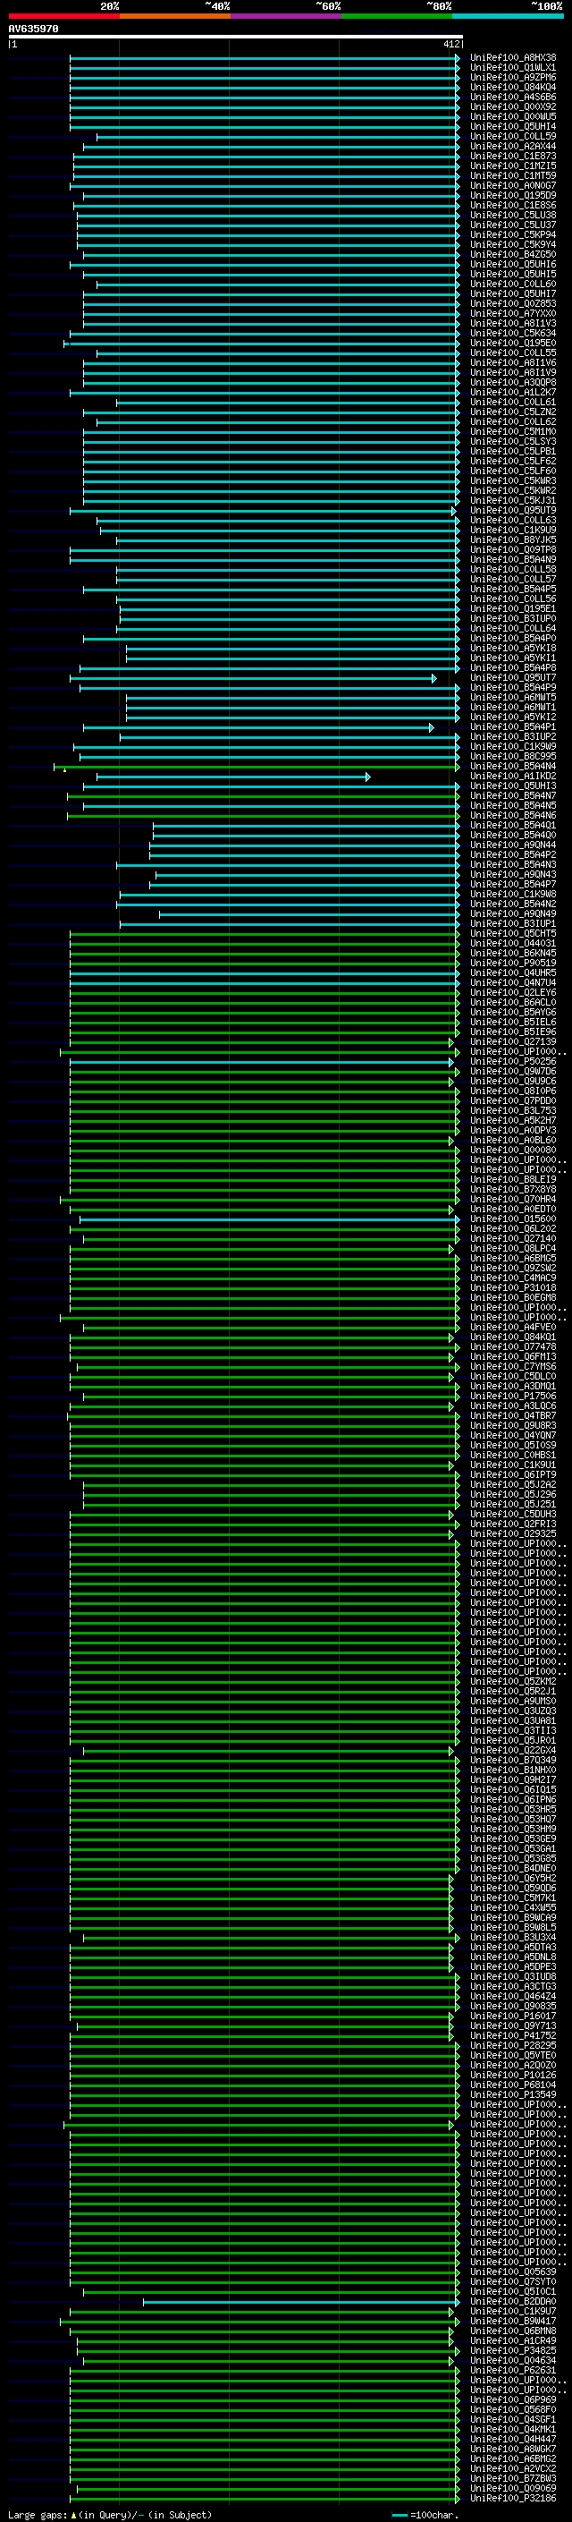Select the UniRef100_A2AX44 label
Image resolution: width=572 pixels, height=2522 pixels.
pos(512,146)
